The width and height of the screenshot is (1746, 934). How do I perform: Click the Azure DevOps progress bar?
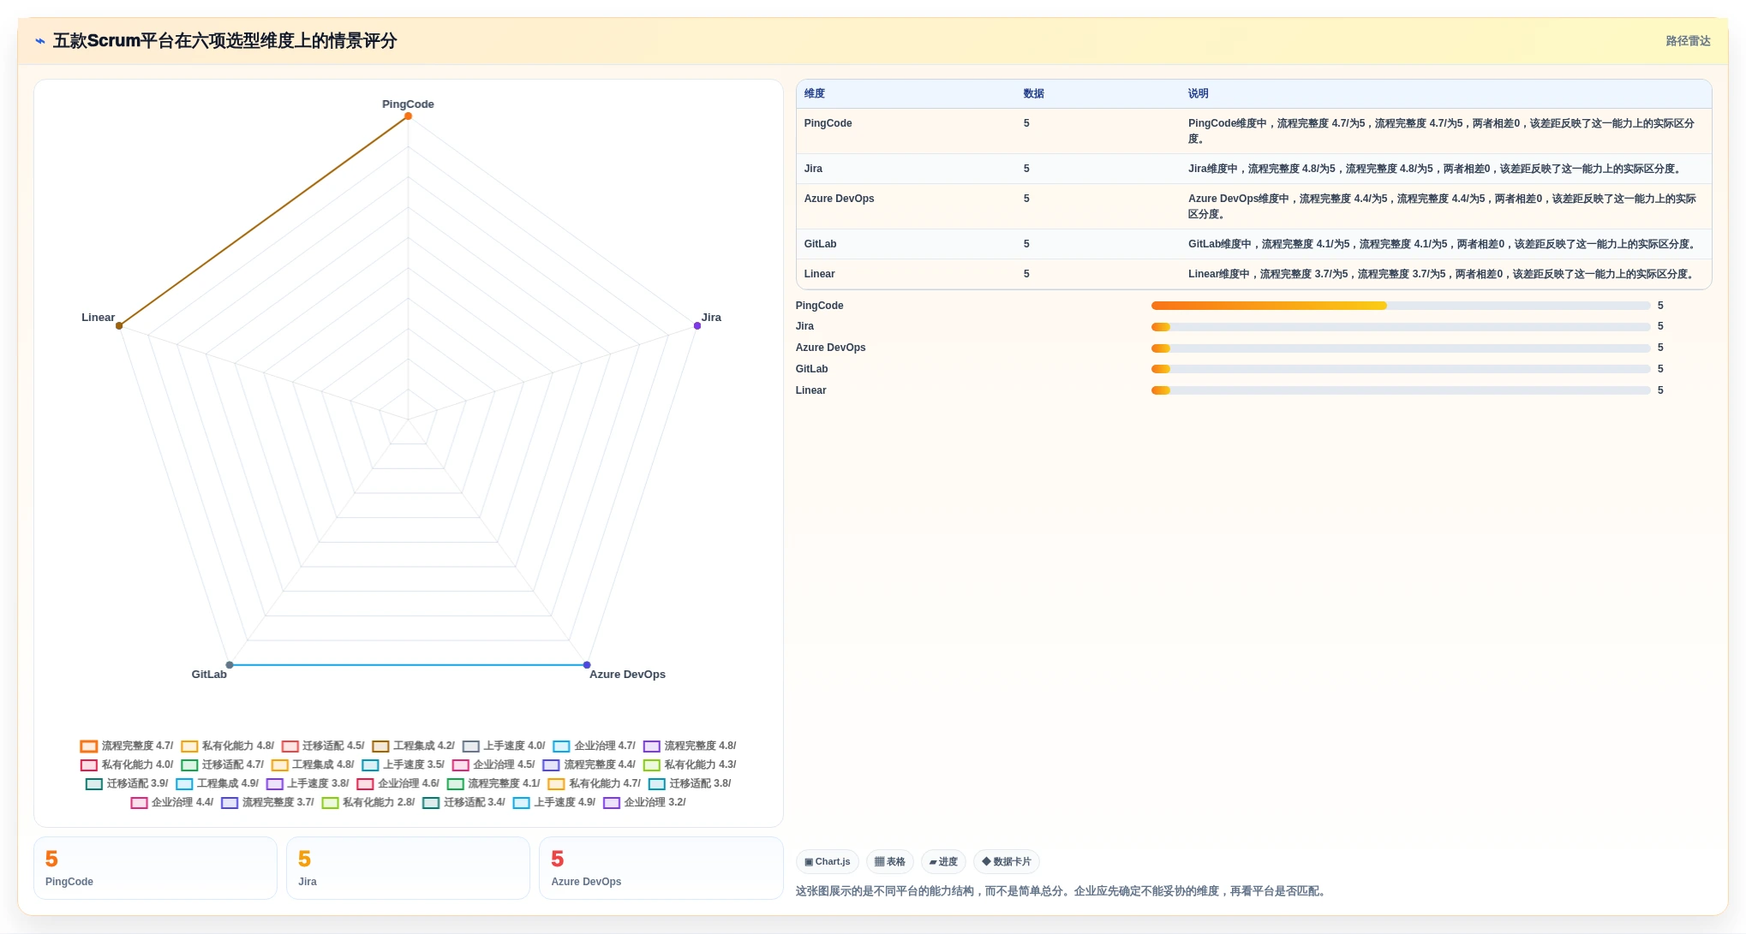point(1401,348)
